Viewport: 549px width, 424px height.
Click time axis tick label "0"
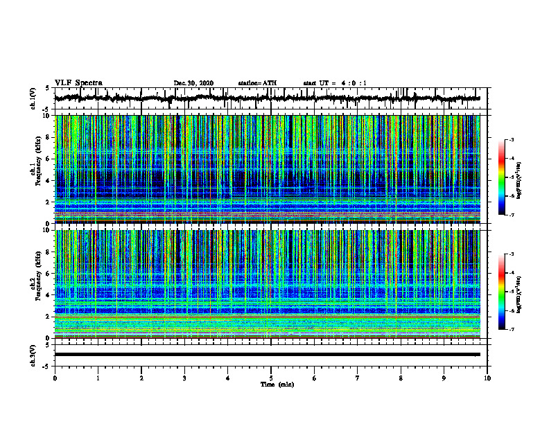pos(55,378)
